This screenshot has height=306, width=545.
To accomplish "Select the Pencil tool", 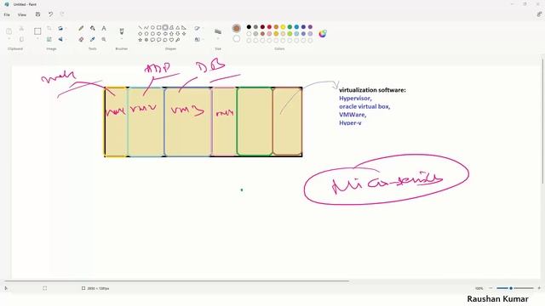I will coord(81,28).
